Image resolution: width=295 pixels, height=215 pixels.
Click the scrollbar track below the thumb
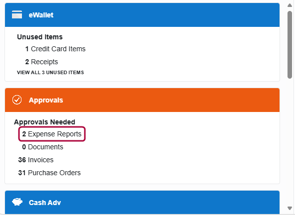coord(290,142)
